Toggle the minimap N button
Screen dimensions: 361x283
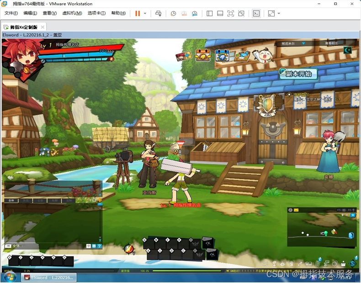[x=353, y=215]
